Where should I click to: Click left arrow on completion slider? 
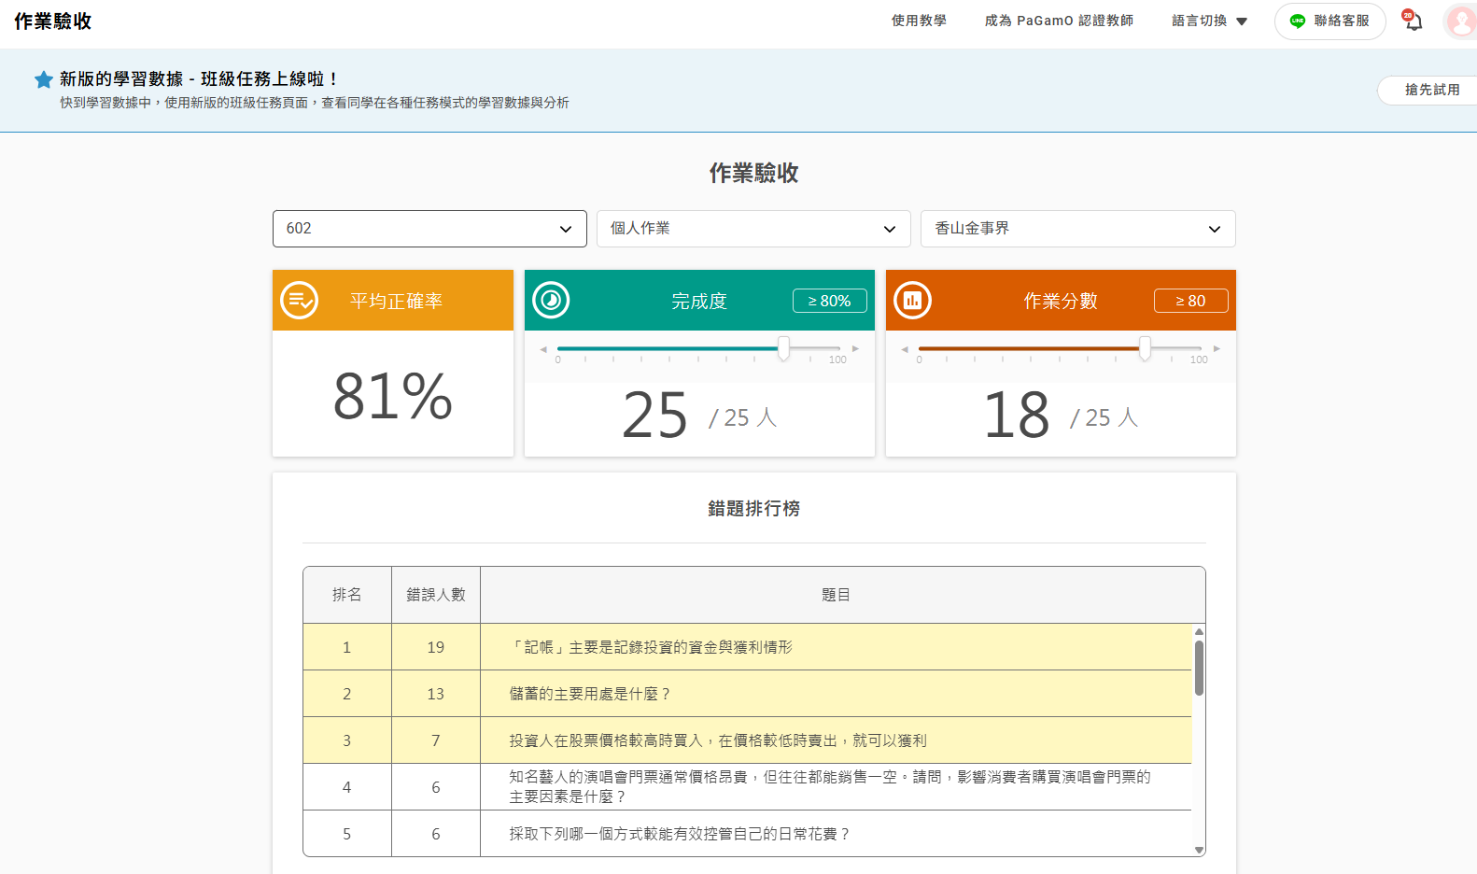543,349
